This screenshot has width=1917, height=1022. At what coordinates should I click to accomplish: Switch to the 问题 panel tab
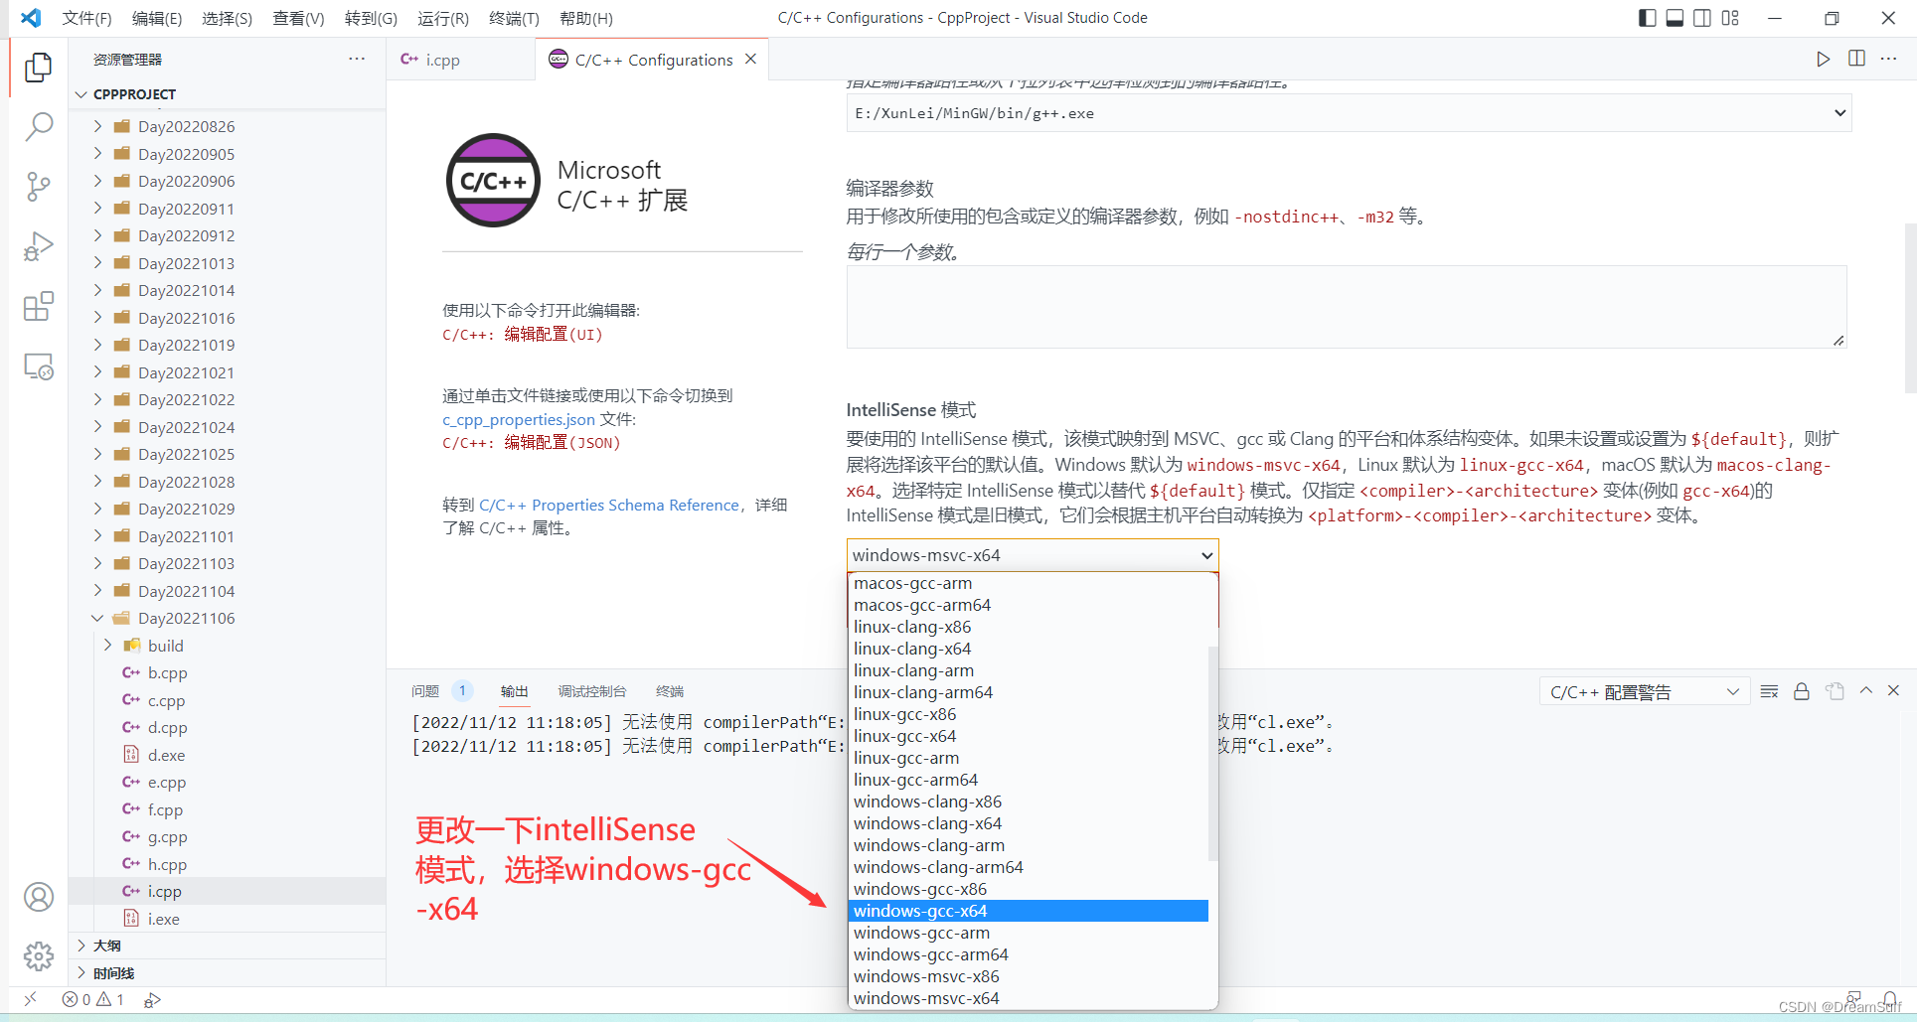425,691
